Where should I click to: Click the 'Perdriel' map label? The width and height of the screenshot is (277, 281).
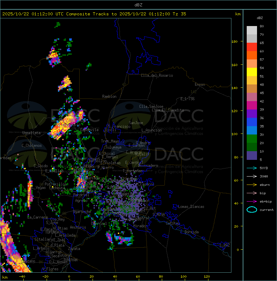tap(81, 195)
